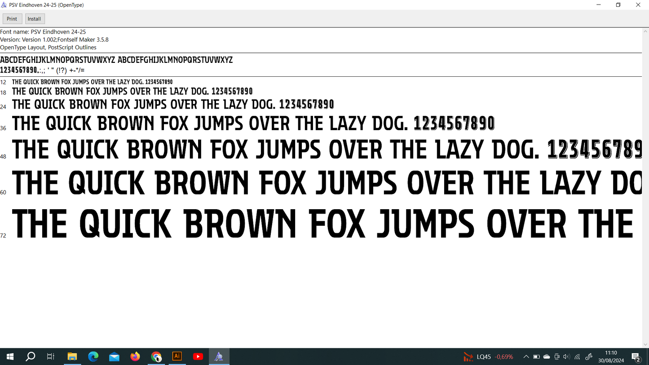Open the notification center with 2 notifications
Screen dimensions: 649x365
tap(636, 357)
